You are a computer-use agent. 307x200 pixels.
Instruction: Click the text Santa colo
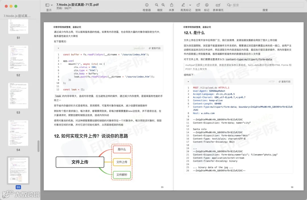click(x=200, y=129)
